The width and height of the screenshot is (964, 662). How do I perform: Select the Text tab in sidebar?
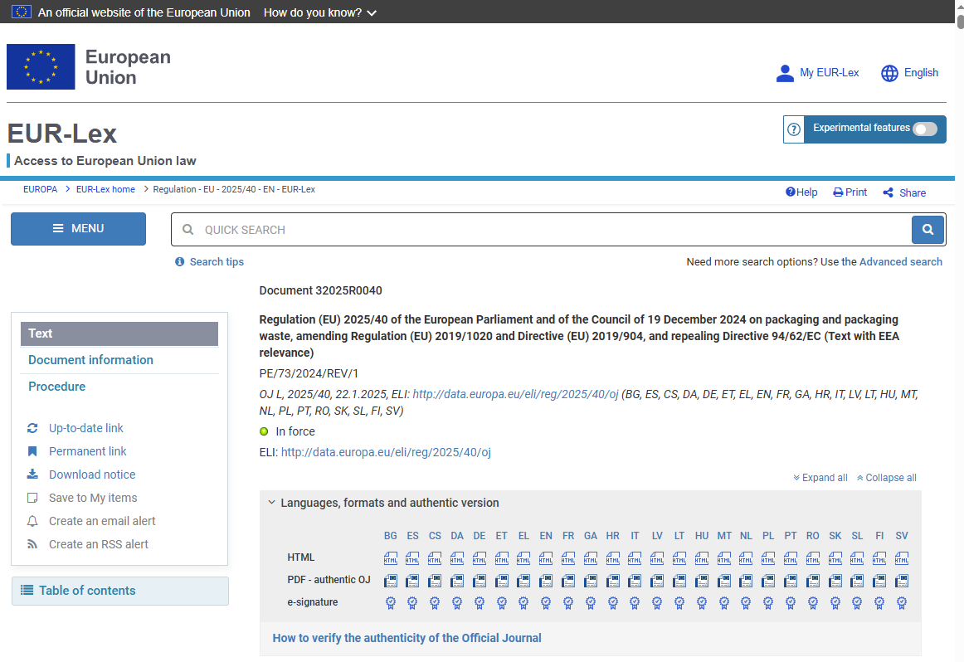(119, 333)
